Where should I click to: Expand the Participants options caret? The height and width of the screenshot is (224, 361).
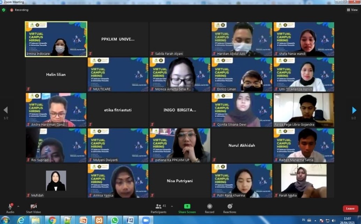[172, 206]
